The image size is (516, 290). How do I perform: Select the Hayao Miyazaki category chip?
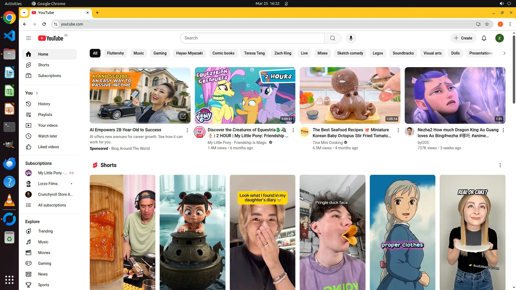point(189,53)
